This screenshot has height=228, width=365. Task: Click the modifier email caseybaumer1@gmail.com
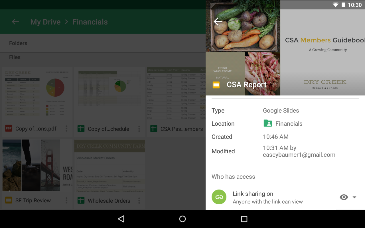pyautogui.click(x=299, y=155)
